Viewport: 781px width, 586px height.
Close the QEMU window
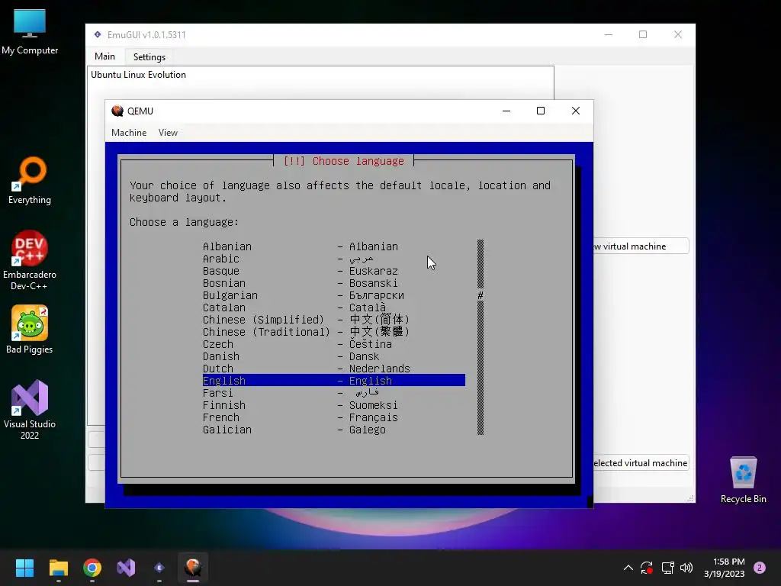tap(576, 111)
